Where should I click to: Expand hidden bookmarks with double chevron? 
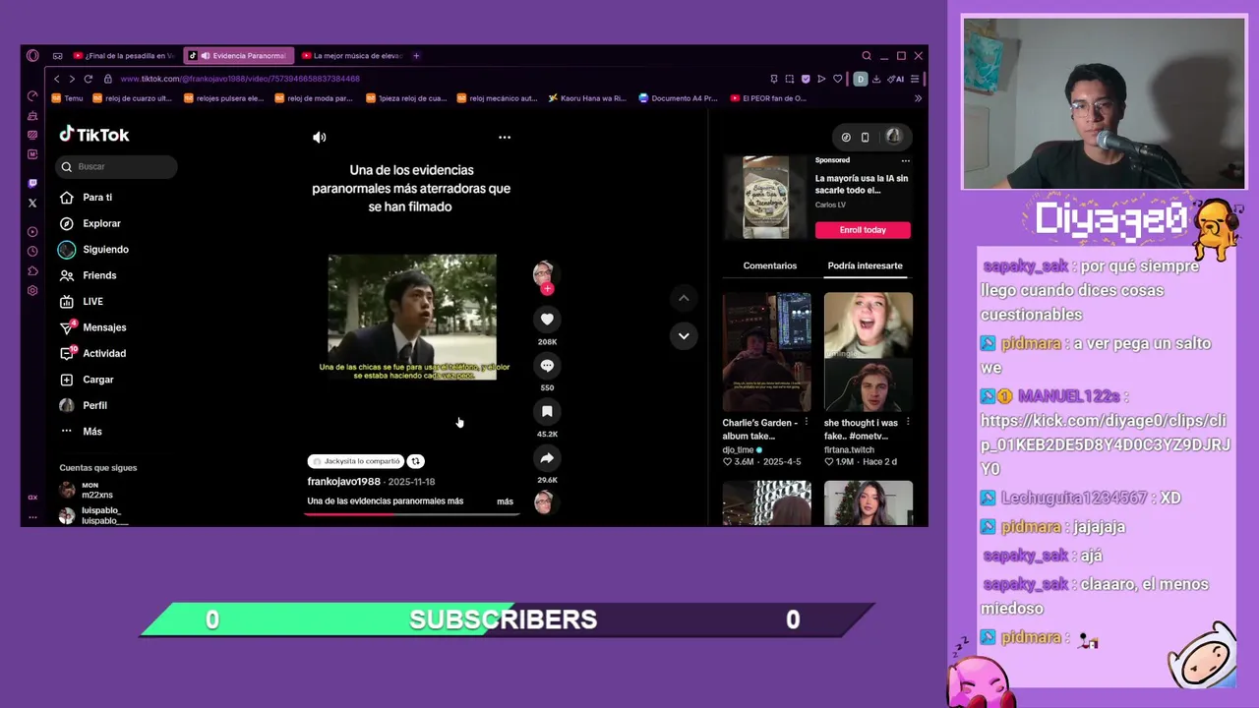pyautogui.click(x=918, y=98)
